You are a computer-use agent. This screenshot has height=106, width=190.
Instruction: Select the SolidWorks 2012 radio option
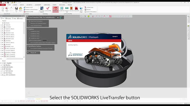(x=30, y=34)
